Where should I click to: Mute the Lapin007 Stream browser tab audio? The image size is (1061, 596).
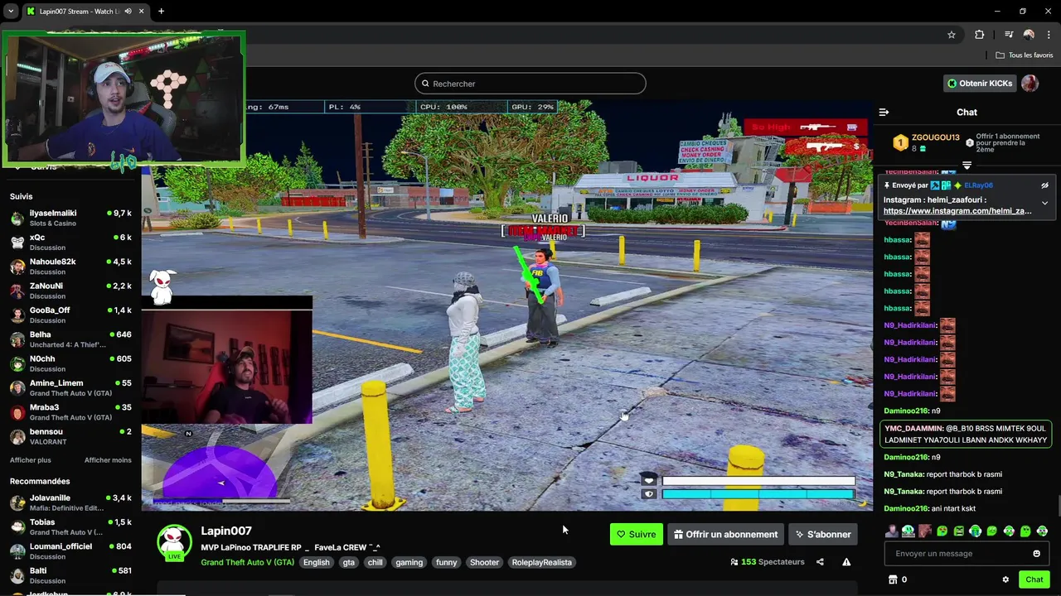tap(128, 12)
